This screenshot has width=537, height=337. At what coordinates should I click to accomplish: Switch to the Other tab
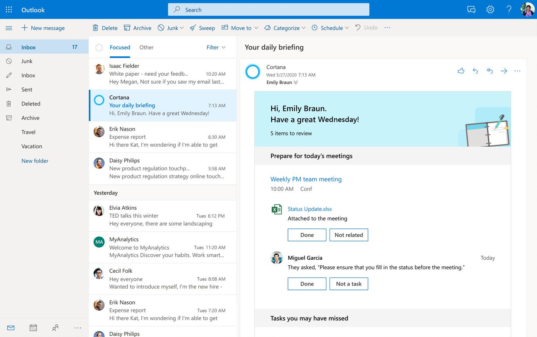[146, 47]
